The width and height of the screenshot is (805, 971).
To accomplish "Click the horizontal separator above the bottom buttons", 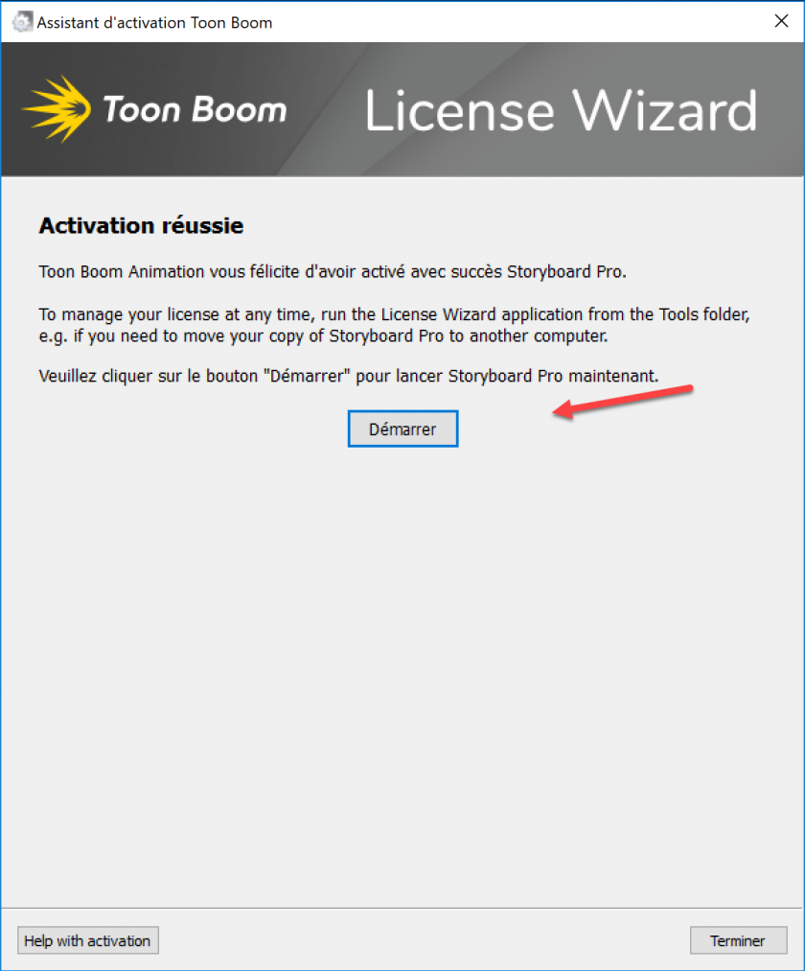I will [x=402, y=909].
